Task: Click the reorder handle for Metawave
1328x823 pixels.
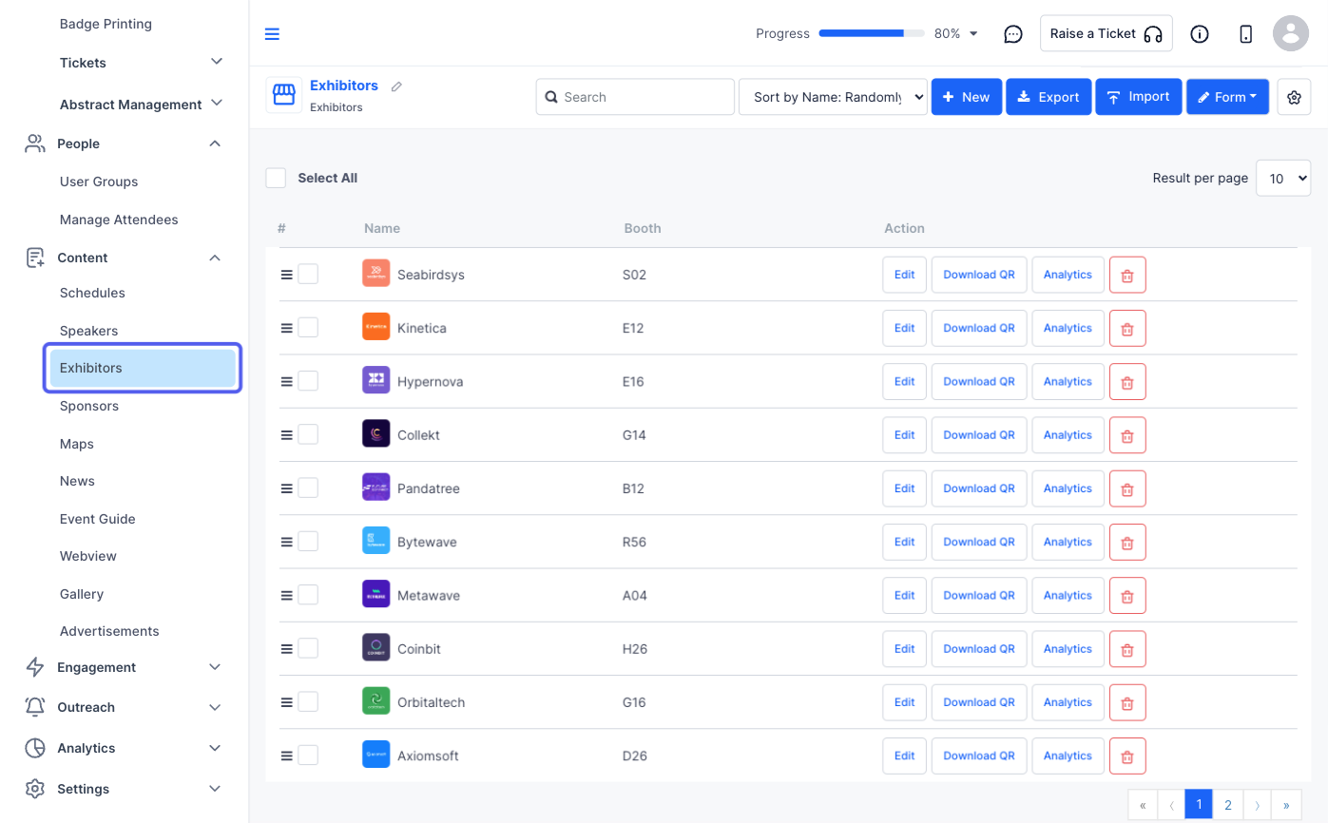Action: click(x=286, y=596)
